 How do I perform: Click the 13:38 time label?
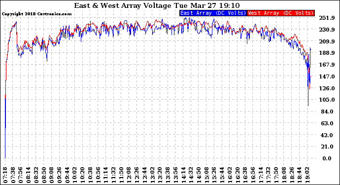click(x=168, y=175)
